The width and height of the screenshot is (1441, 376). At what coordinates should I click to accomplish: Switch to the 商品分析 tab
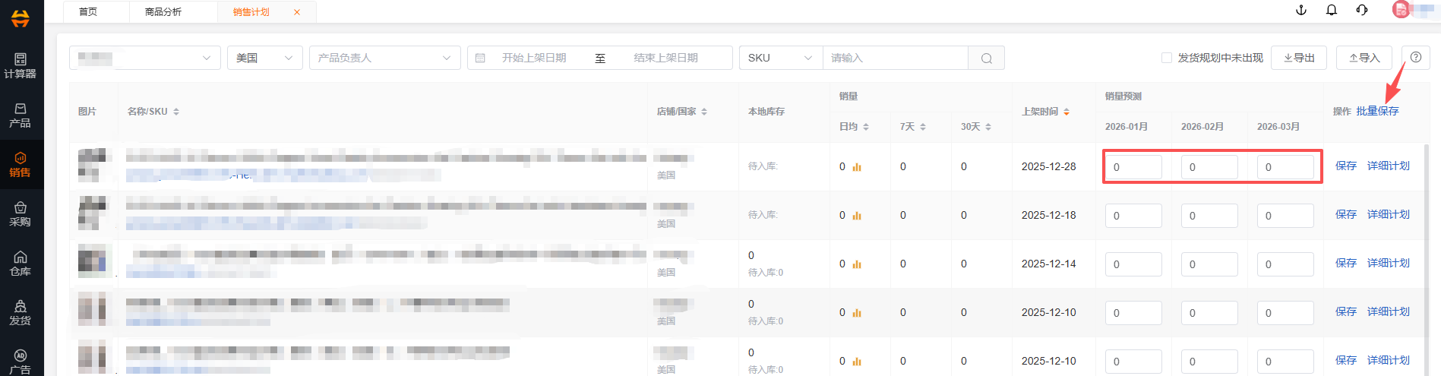pos(163,11)
